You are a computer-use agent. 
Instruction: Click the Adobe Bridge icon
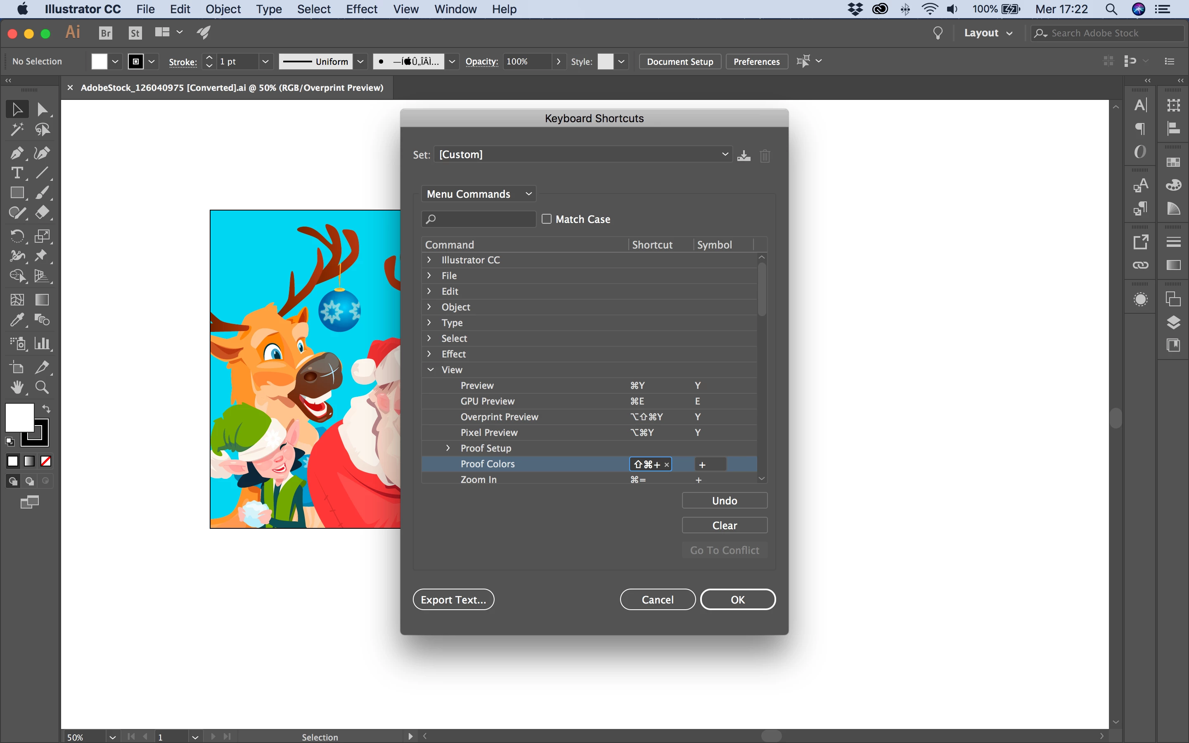106,33
